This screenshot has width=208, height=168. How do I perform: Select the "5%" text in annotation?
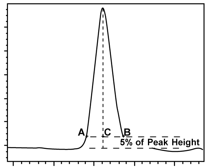(126, 143)
